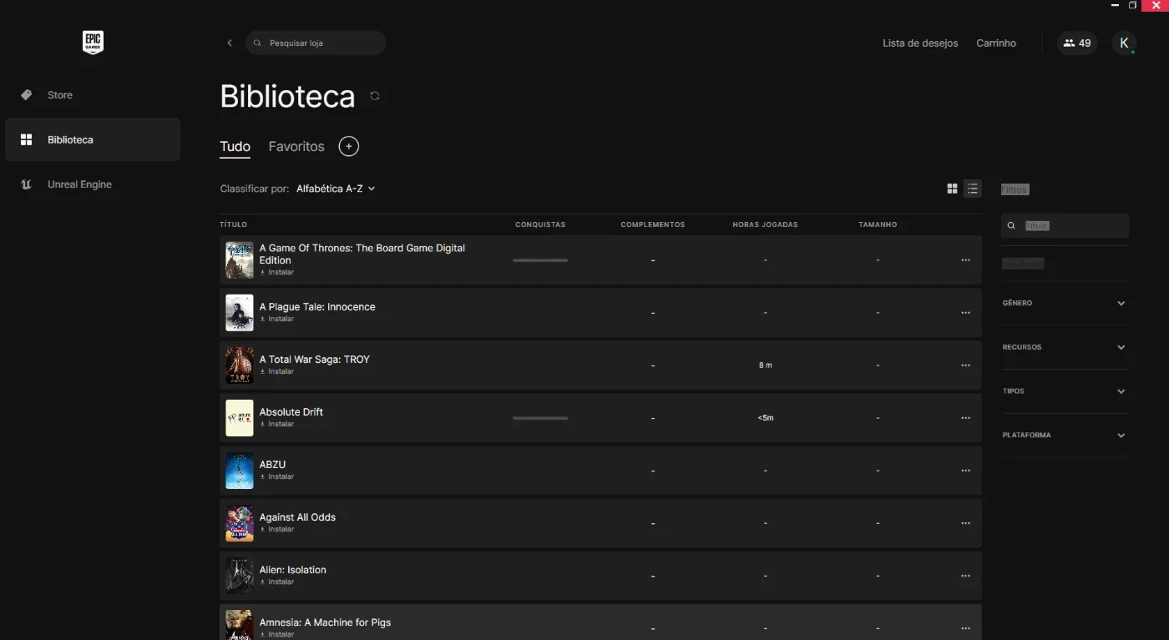
Task: Refresh the library with sync icon
Action: click(375, 96)
